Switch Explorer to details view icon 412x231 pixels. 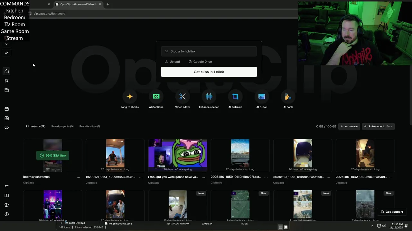(x=280, y=227)
